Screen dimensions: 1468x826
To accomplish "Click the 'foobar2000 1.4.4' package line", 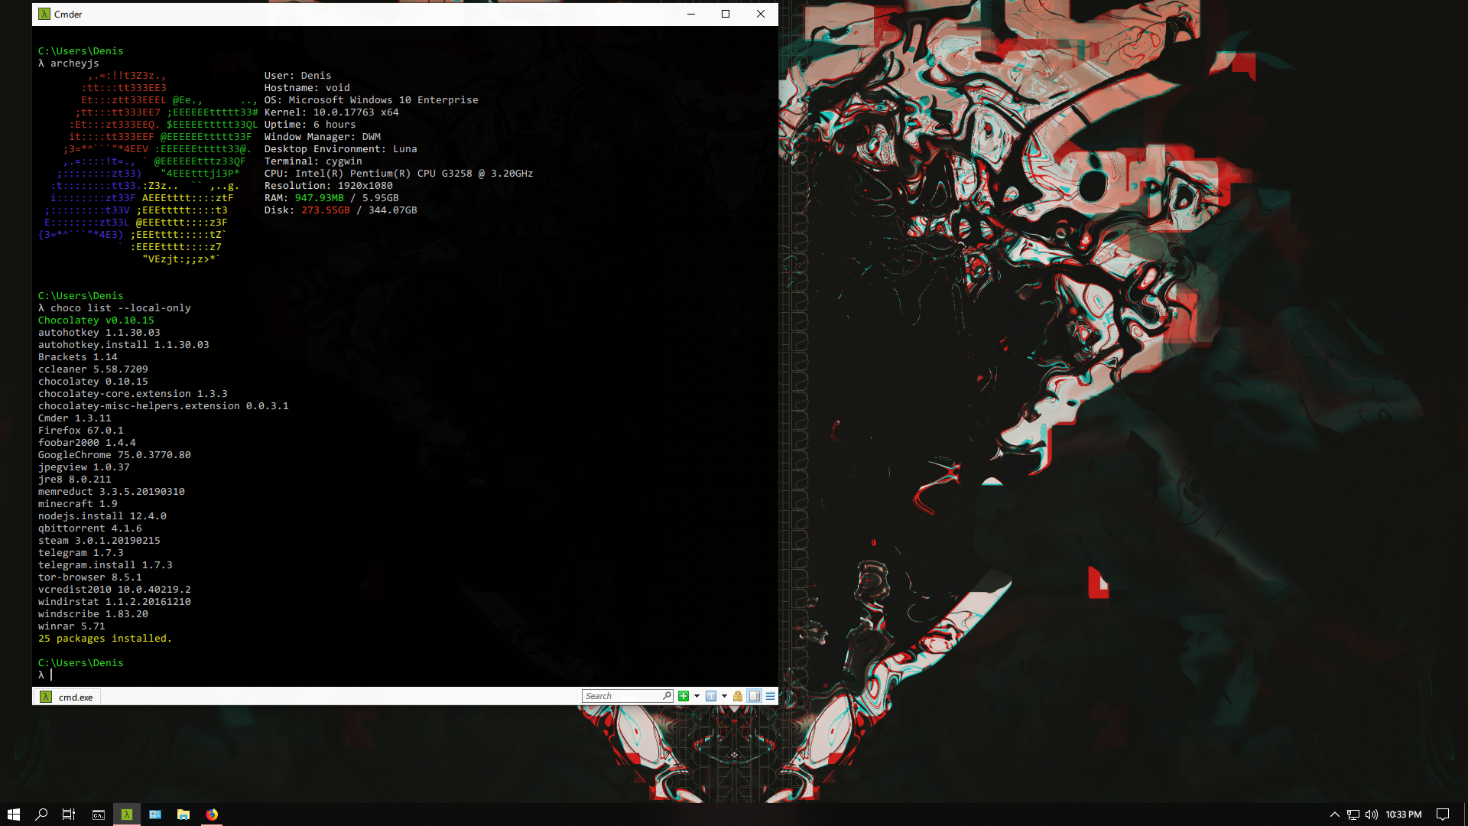I will coord(87,443).
